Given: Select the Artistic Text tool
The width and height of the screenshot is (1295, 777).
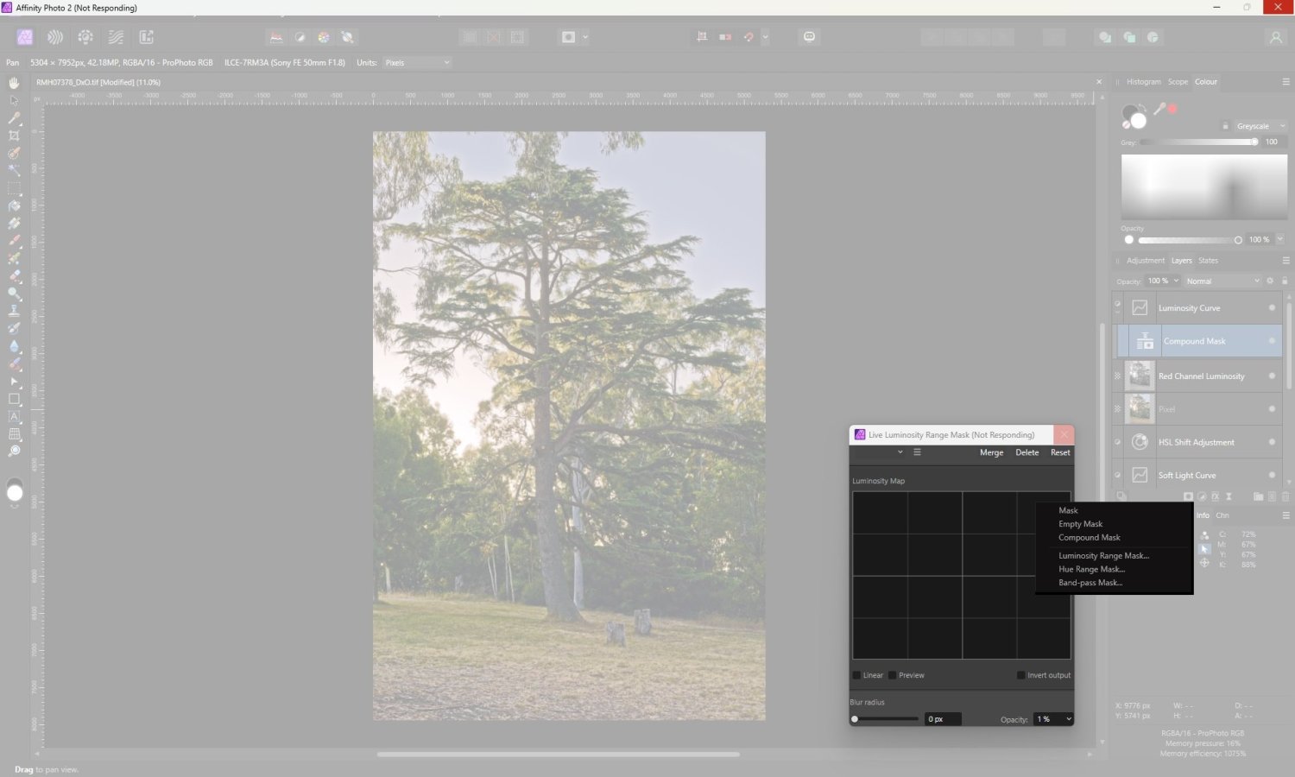Looking at the screenshot, I should click(x=14, y=417).
